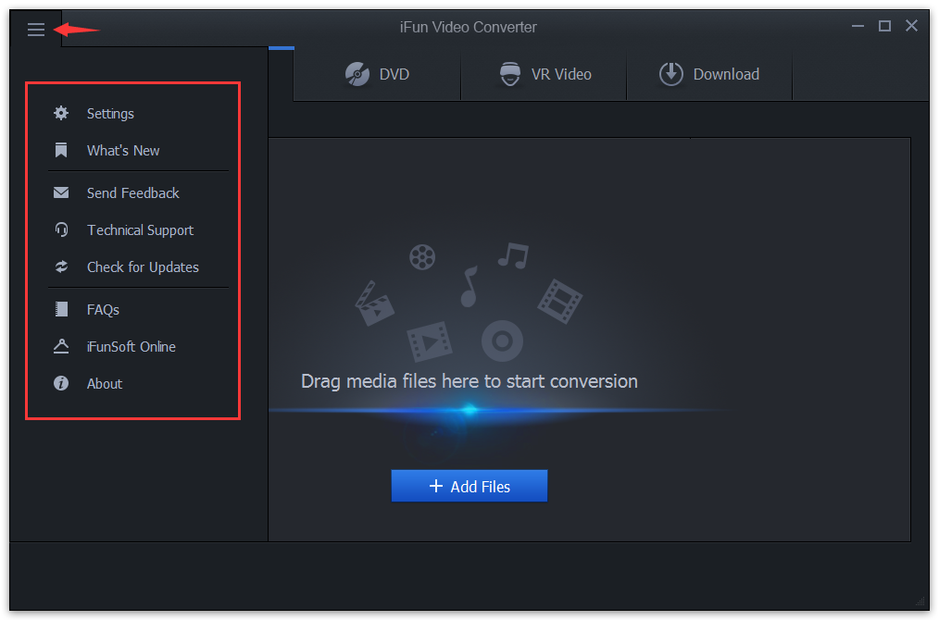Click the FAQs book icon
This screenshot has height=620, width=939.
(61, 309)
